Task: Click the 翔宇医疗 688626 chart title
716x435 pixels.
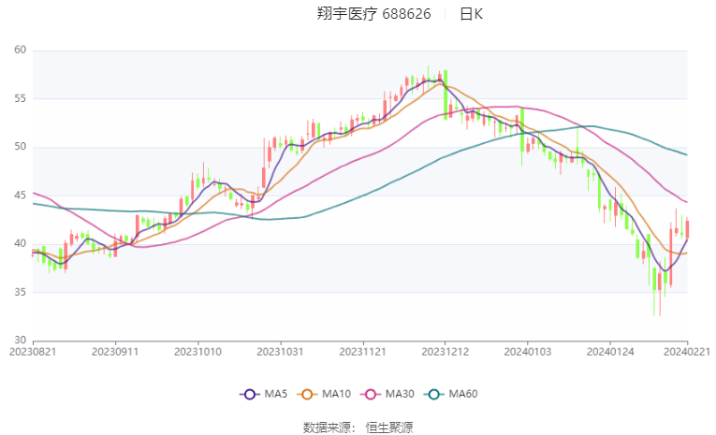Action: tap(374, 14)
